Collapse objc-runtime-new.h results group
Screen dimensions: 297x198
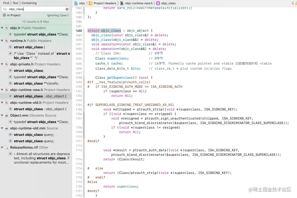[x=2, y=90]
